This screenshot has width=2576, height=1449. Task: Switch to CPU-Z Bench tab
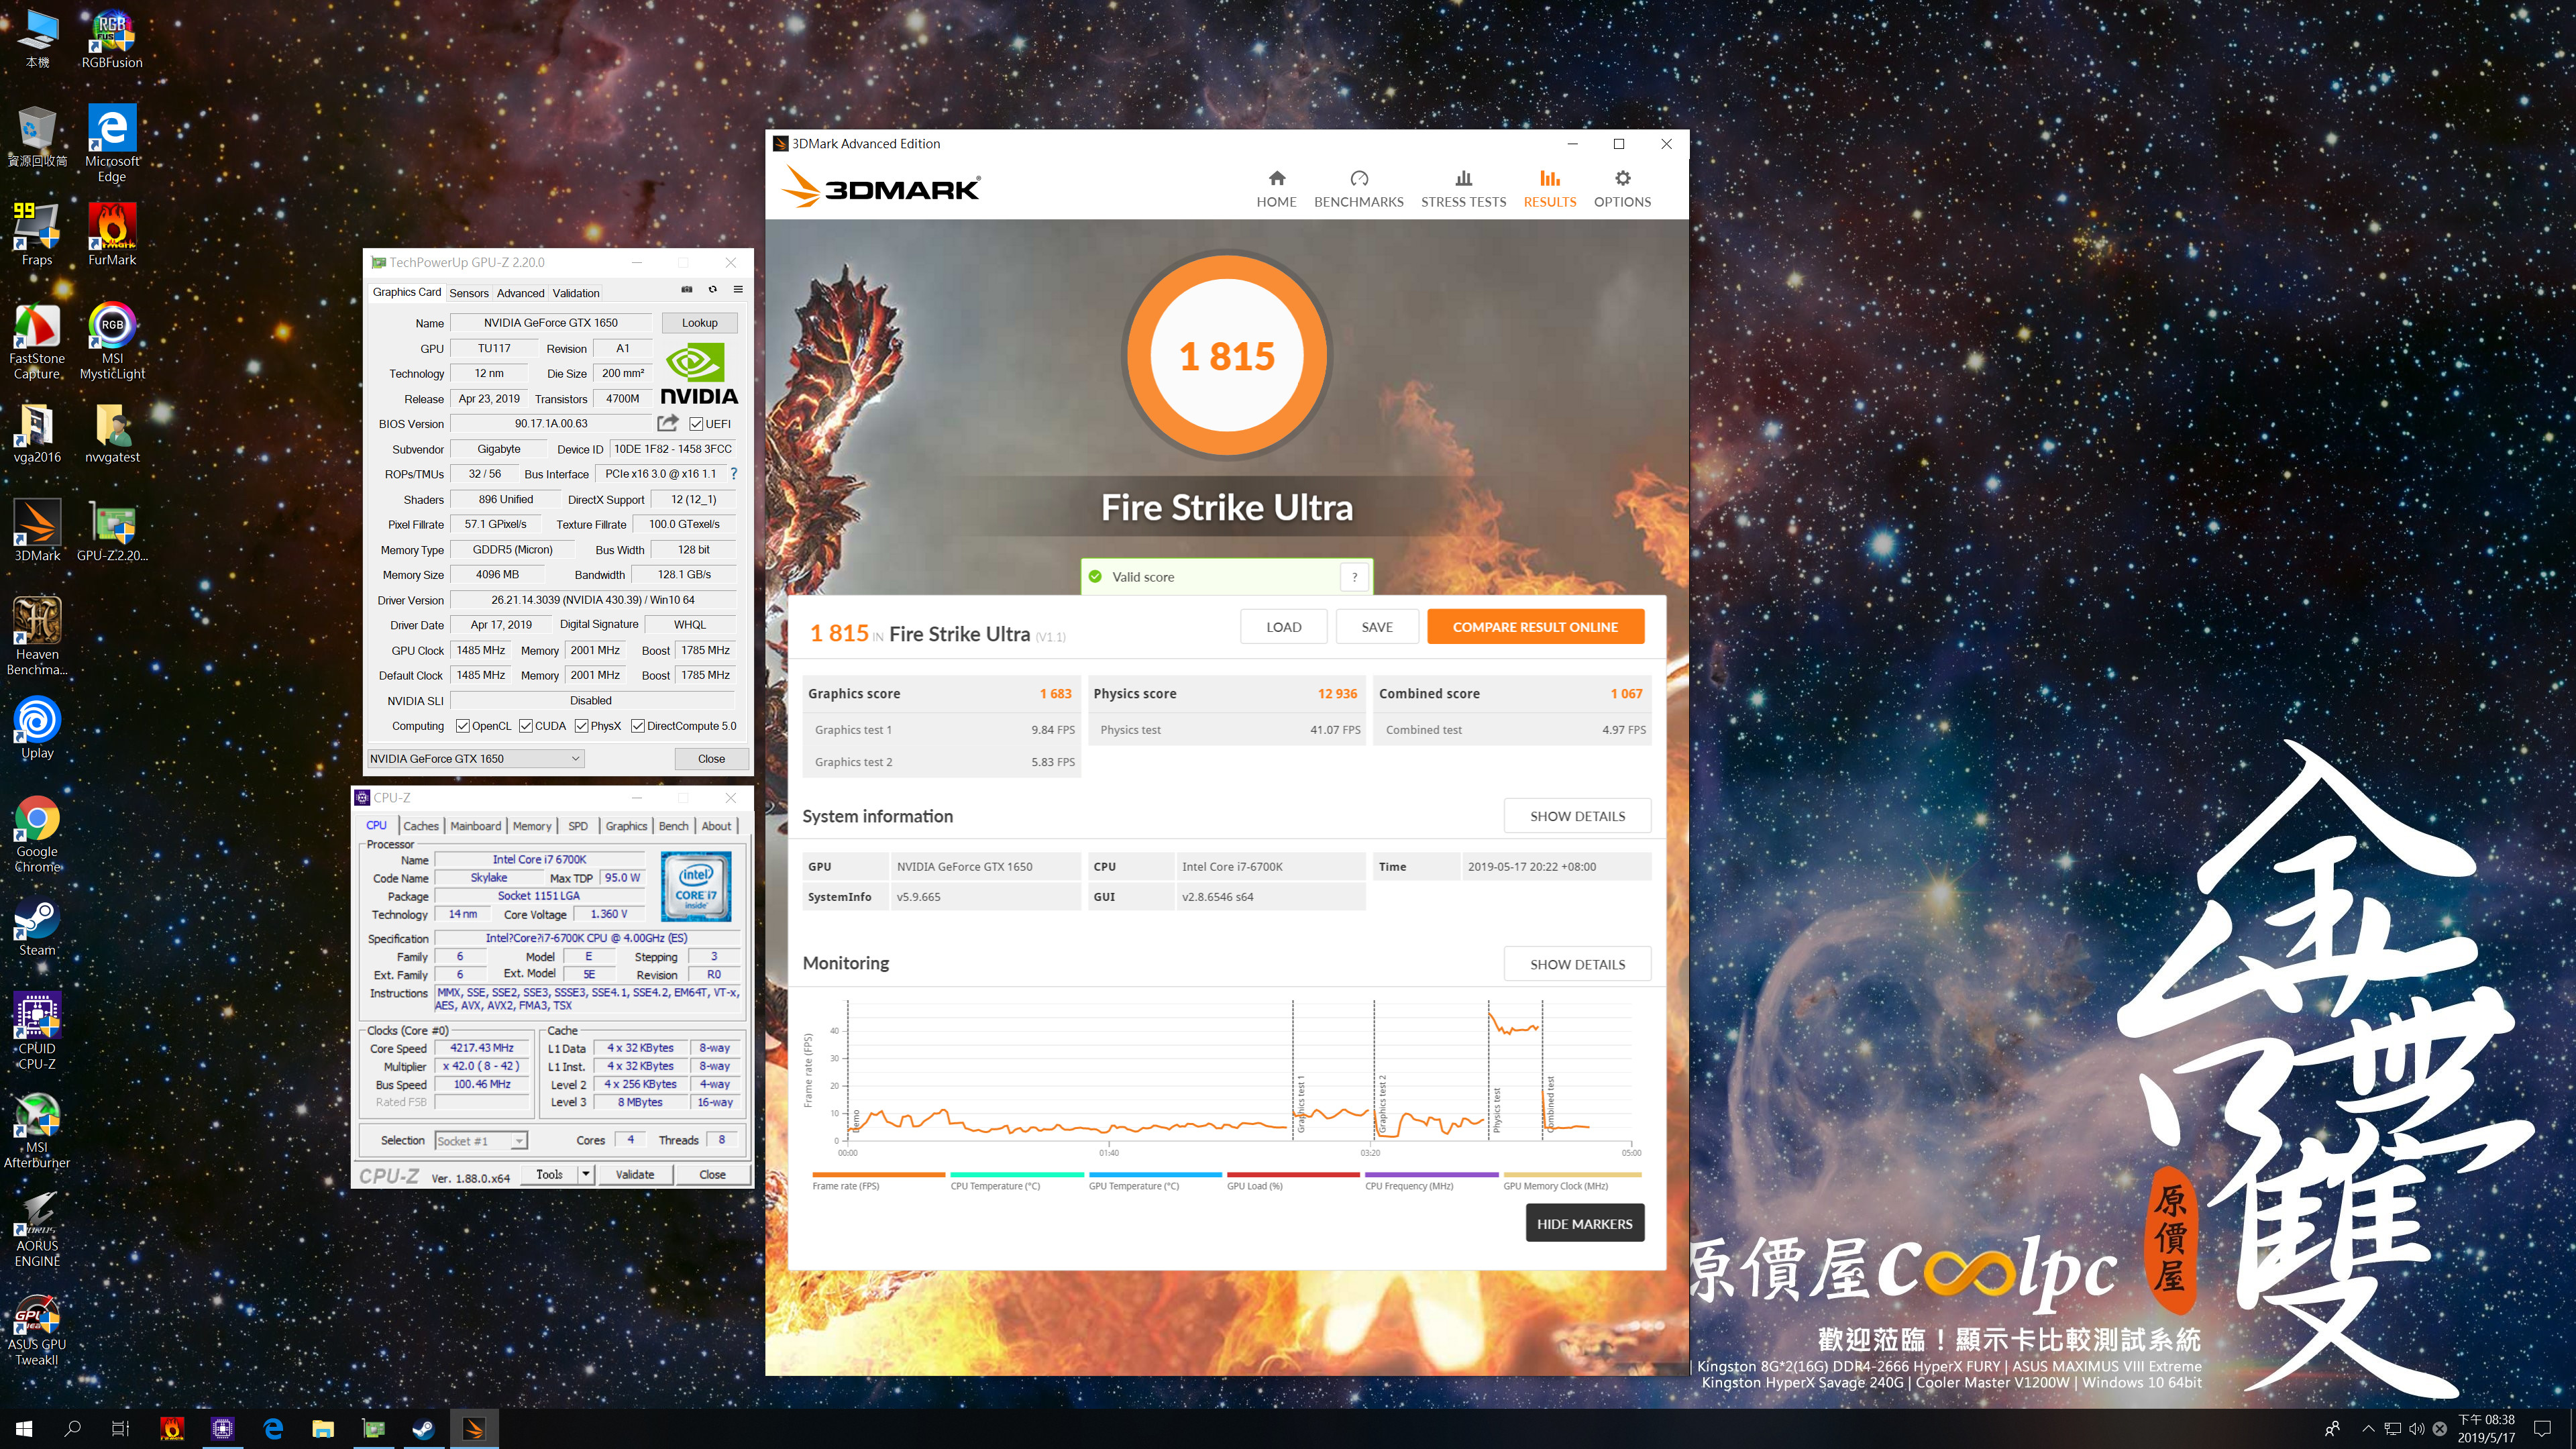pyautogui.click(x=673, y=826)
